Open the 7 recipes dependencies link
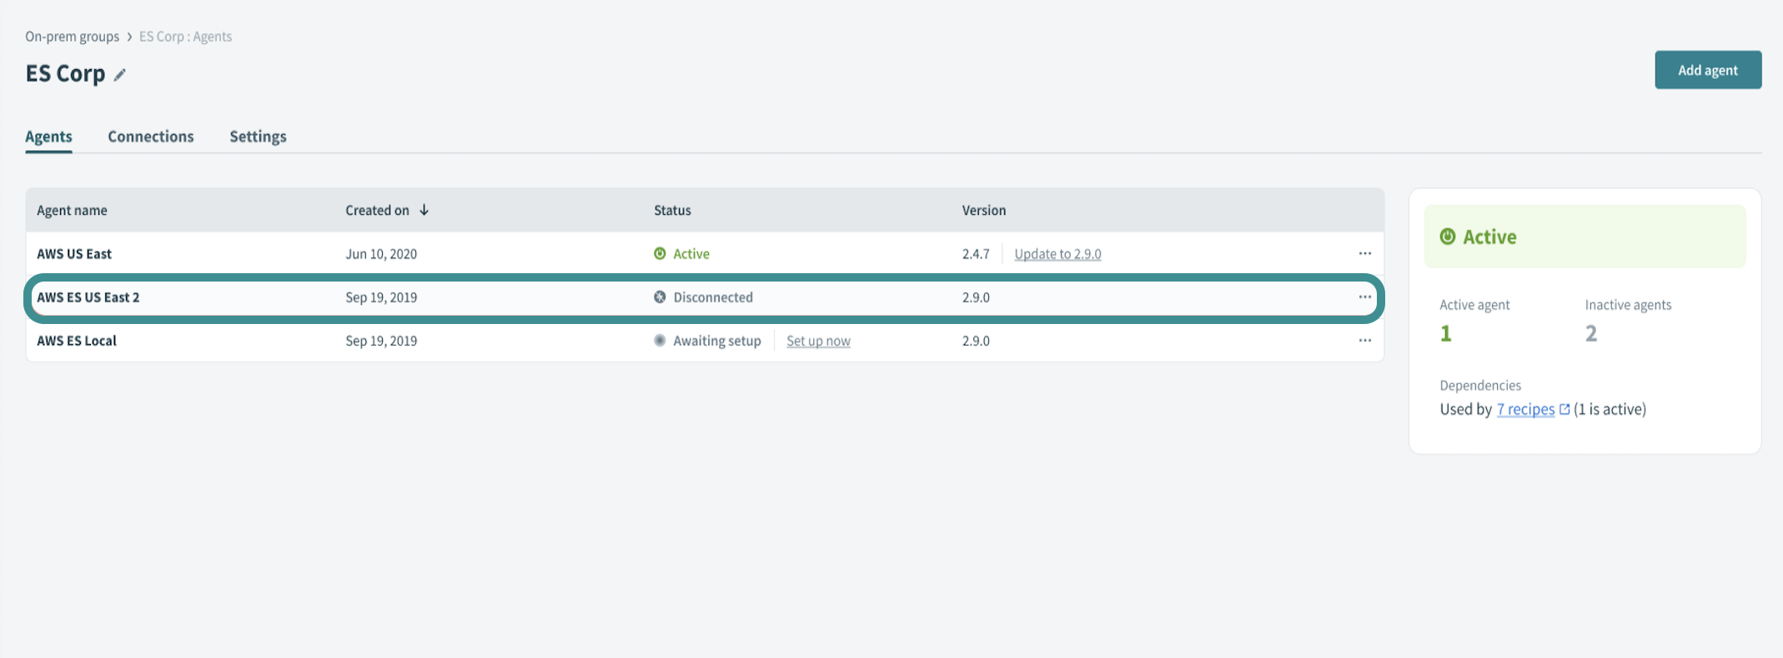Screen dimensions: 1783x658 pos(1525,409)
